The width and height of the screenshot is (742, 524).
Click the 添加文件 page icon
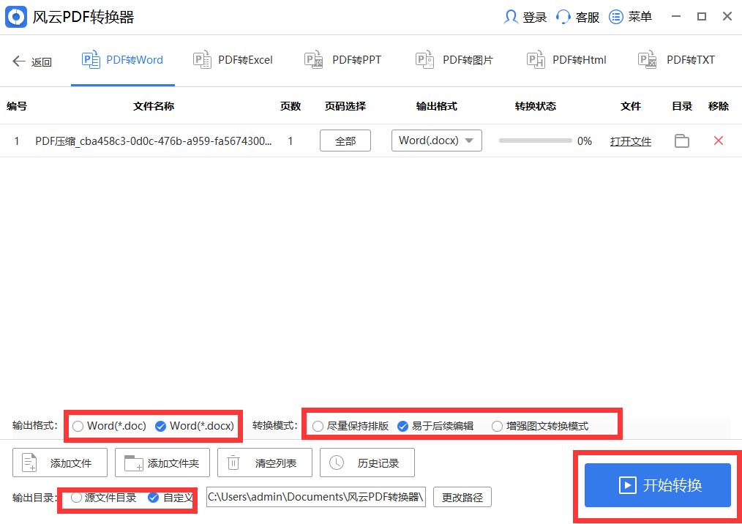click(x=29, y=463)
